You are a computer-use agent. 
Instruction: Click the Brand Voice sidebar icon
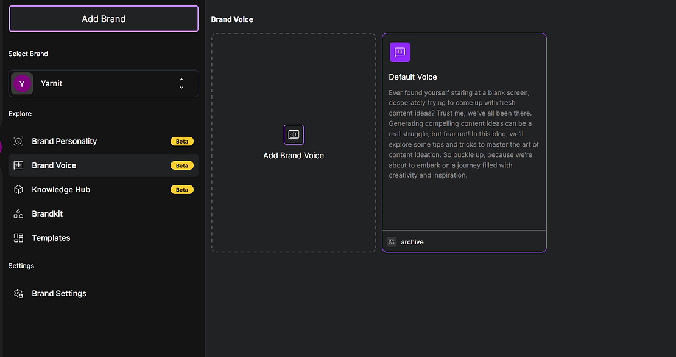pos(18,165)
